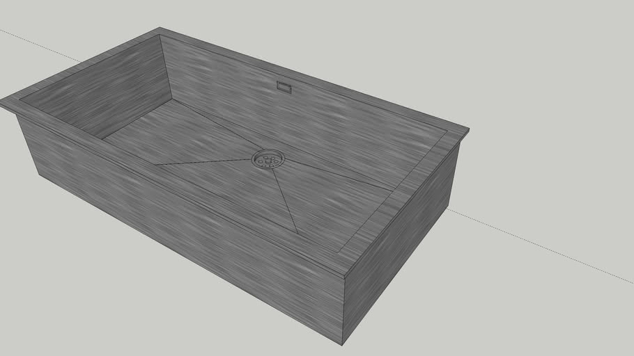Select the rectangular overflow slot on back wall
The image size is (634, 356).
(x=285, y=87)
